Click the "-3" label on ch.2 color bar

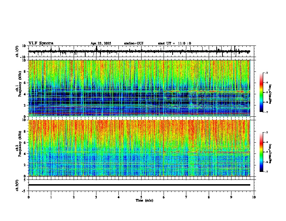[x=266, y=133]
